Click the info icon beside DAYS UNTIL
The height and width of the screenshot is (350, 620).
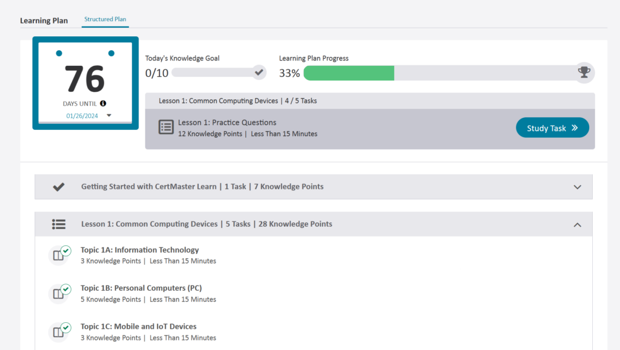pos(103,103)
